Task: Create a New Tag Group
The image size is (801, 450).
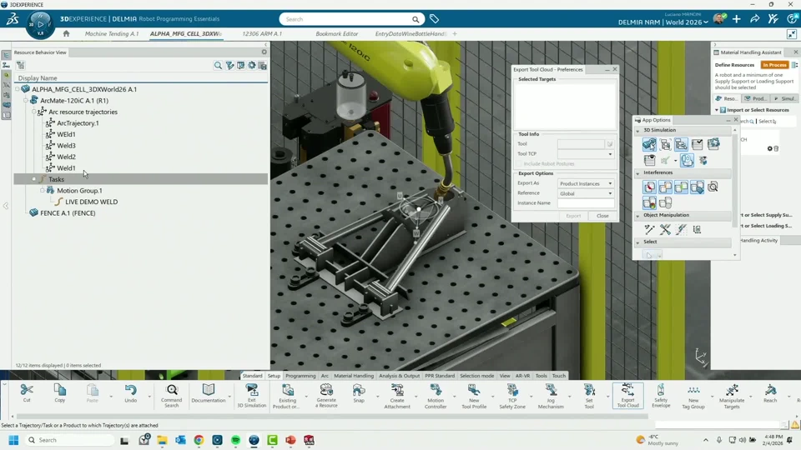Action: [693, 397]
